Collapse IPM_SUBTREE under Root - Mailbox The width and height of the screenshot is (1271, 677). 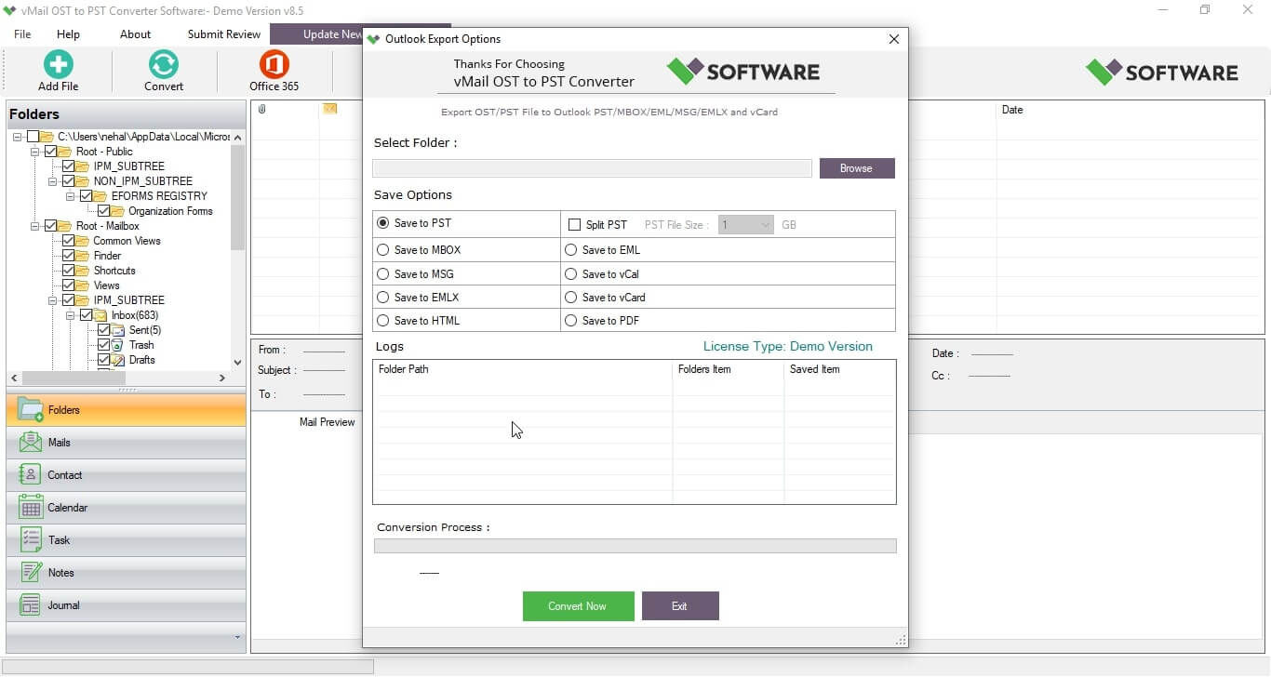53,300
